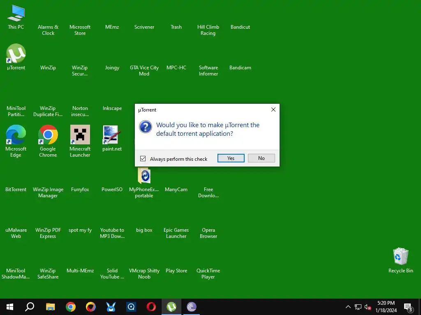Check off the Always perform this check checkbox
The width and height of the screenshot is (421, 315).
coord(143,159)
